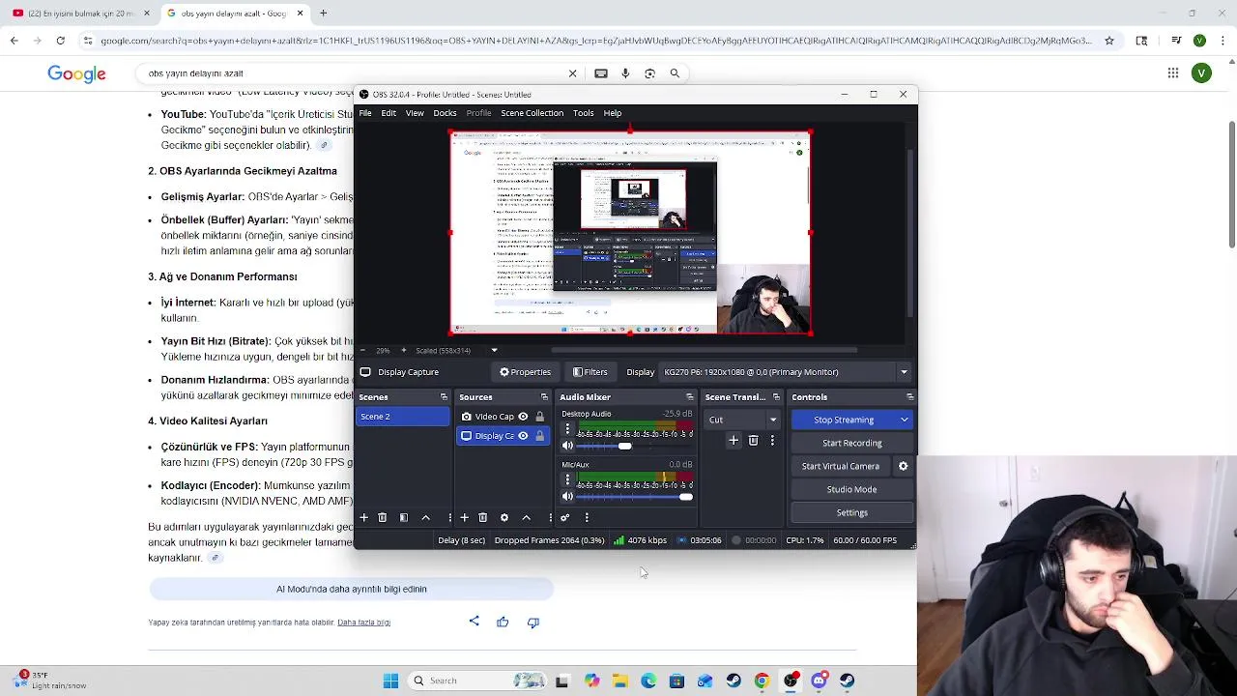This screenshot has width=1237, height=696.
Task: Click Start Recording button
Action: [851, 443]
